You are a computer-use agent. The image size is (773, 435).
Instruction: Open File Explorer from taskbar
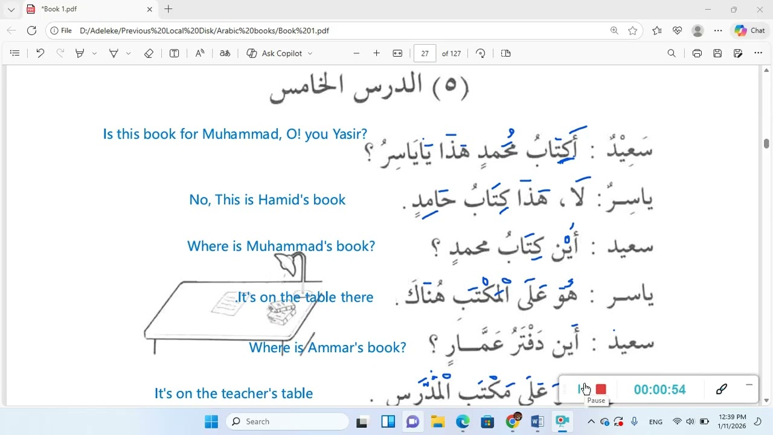[438, 422]
